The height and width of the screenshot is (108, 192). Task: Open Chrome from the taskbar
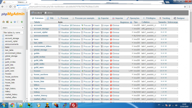point(12,105)
